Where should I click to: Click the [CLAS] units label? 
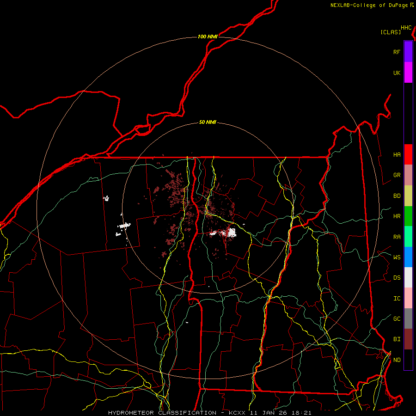click(391, 32)
